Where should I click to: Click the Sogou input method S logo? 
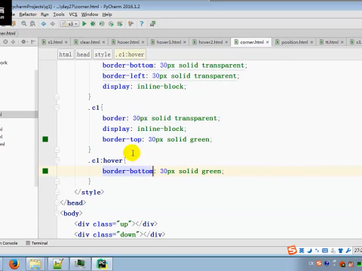click(292, 250)
